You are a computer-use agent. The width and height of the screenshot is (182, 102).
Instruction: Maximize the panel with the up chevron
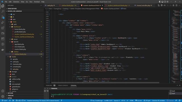point(177,85)
